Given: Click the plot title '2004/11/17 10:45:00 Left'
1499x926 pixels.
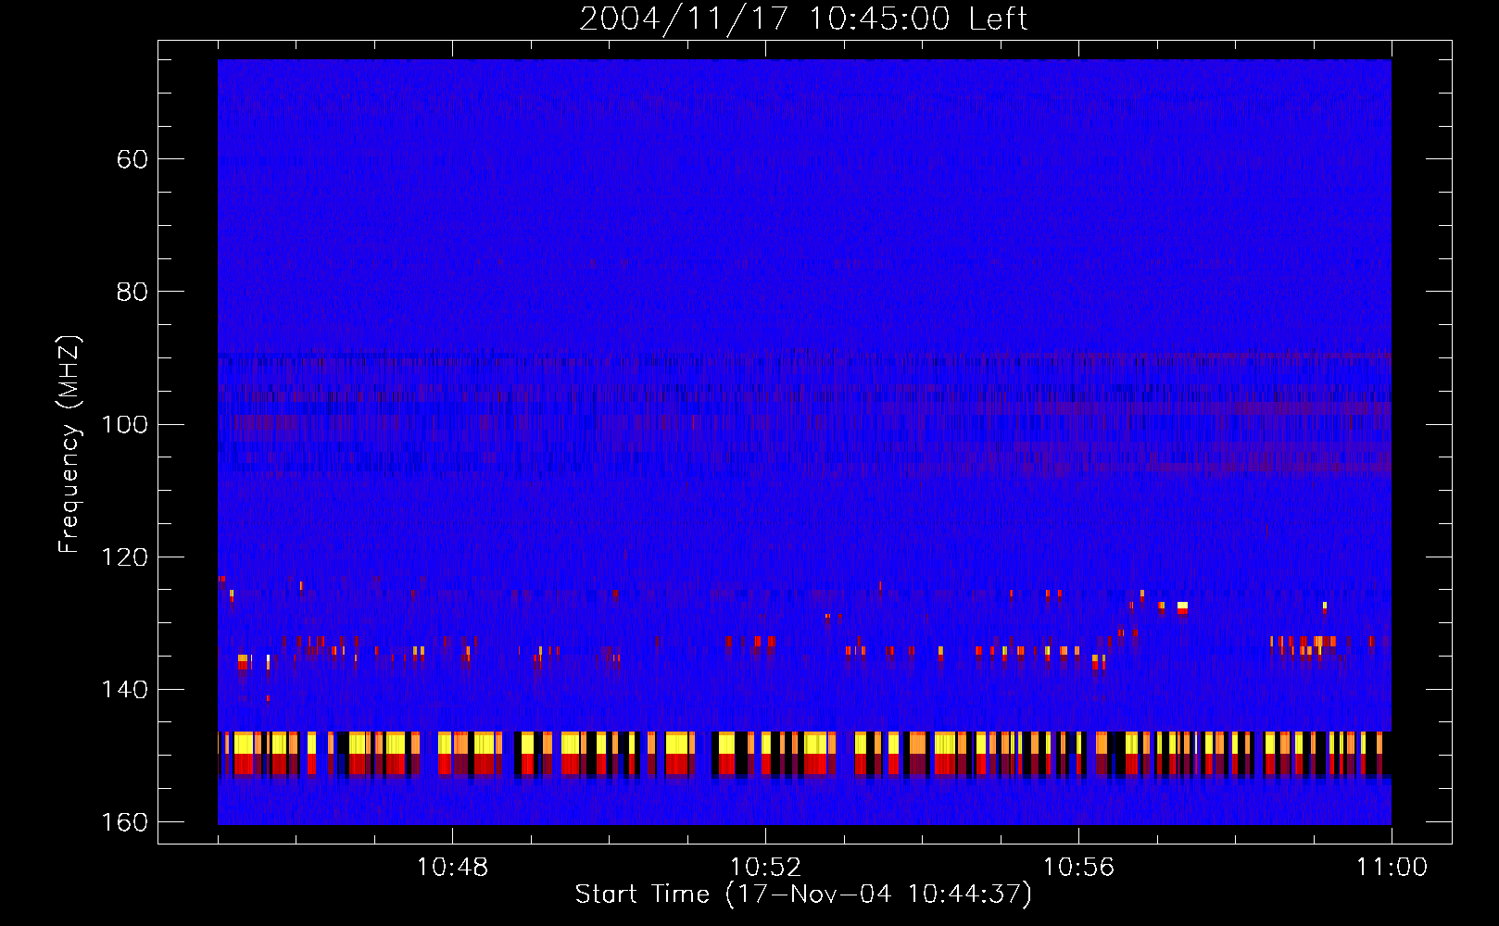Looking at the screenshot, I should [x=803, y=19].
